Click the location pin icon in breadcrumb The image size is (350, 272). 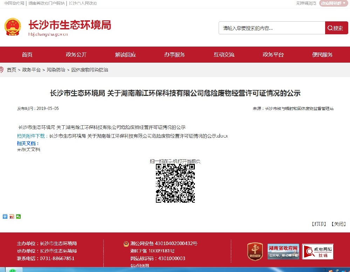[2, 70]
